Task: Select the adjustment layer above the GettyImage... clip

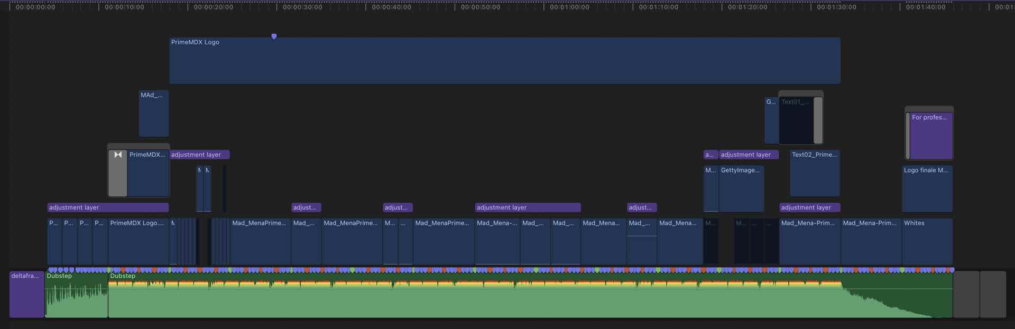Action: pyautogui.click(x=749, y=155)
